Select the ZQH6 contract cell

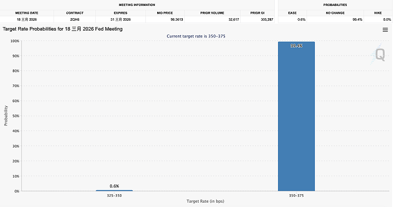click(x=75, y=19)
